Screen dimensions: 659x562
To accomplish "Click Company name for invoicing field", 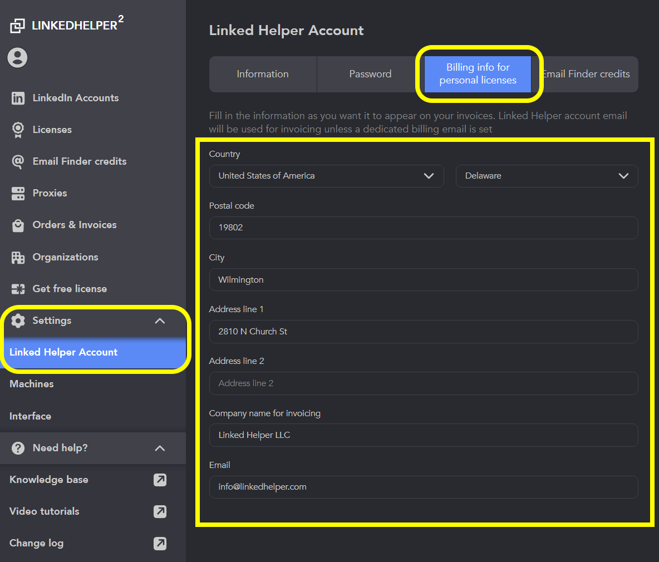I will [424, 435].
